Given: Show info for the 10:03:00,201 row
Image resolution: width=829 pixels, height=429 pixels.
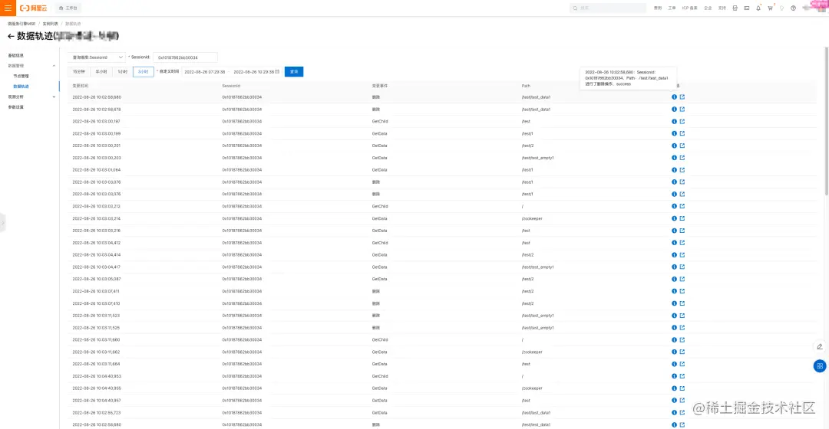Looking at the screenshot, I should 674,146.
